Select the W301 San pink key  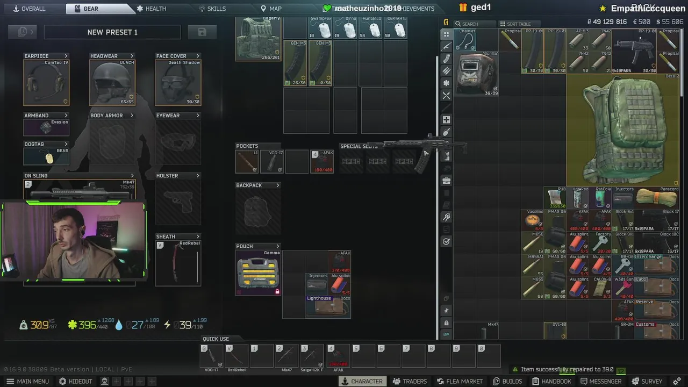pos(623,288)
